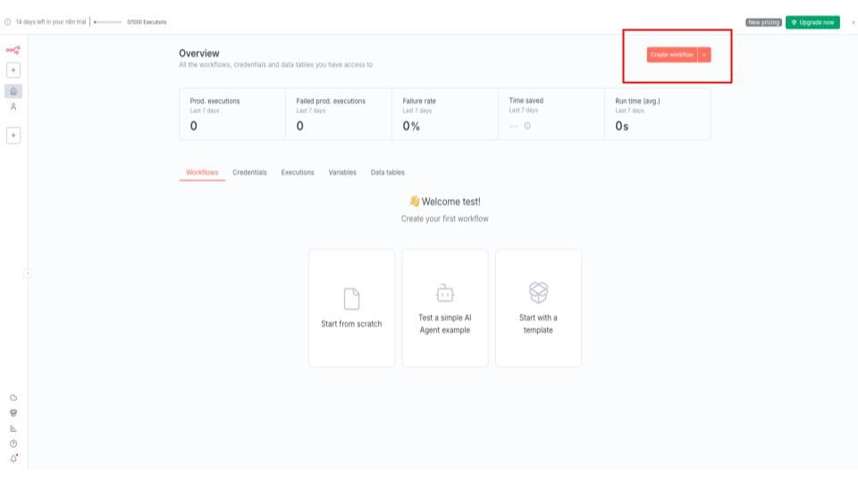Click the green Upgrade now button
858x482 pixels.
click(x=812, y=22)
